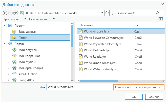Toggle the details pane view icon
167x103 pixels.
pos(161,19)
